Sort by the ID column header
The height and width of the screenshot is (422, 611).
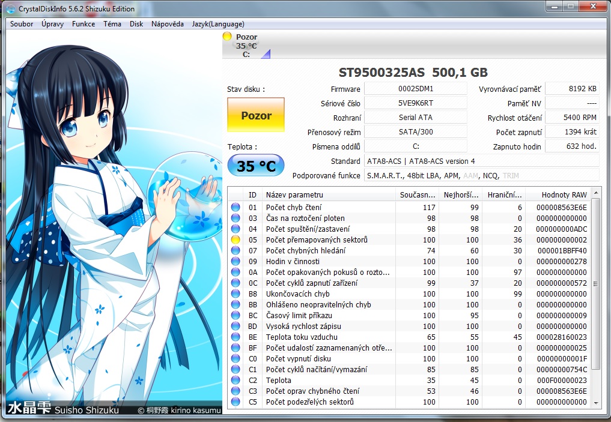click(252, 194)
